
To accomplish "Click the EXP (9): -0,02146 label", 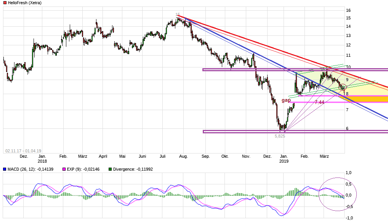I will coord(83,170).
